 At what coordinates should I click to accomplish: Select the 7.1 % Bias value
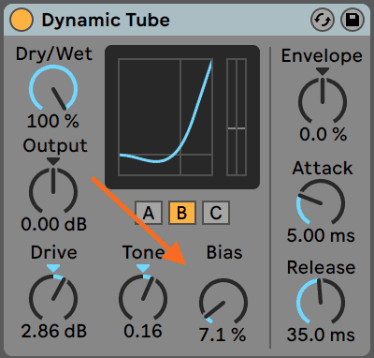[x=223, y=335]
